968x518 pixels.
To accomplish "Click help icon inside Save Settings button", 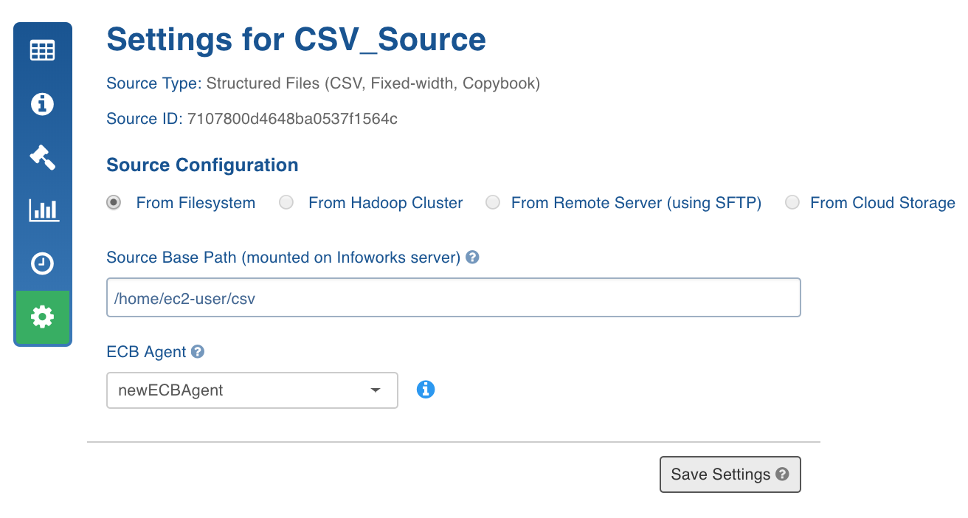I will click(x=783, y=474).
